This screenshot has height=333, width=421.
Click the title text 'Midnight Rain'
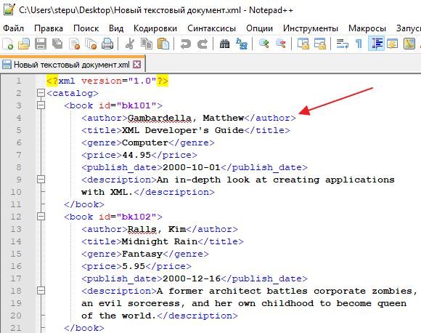[x=160, y=241]
